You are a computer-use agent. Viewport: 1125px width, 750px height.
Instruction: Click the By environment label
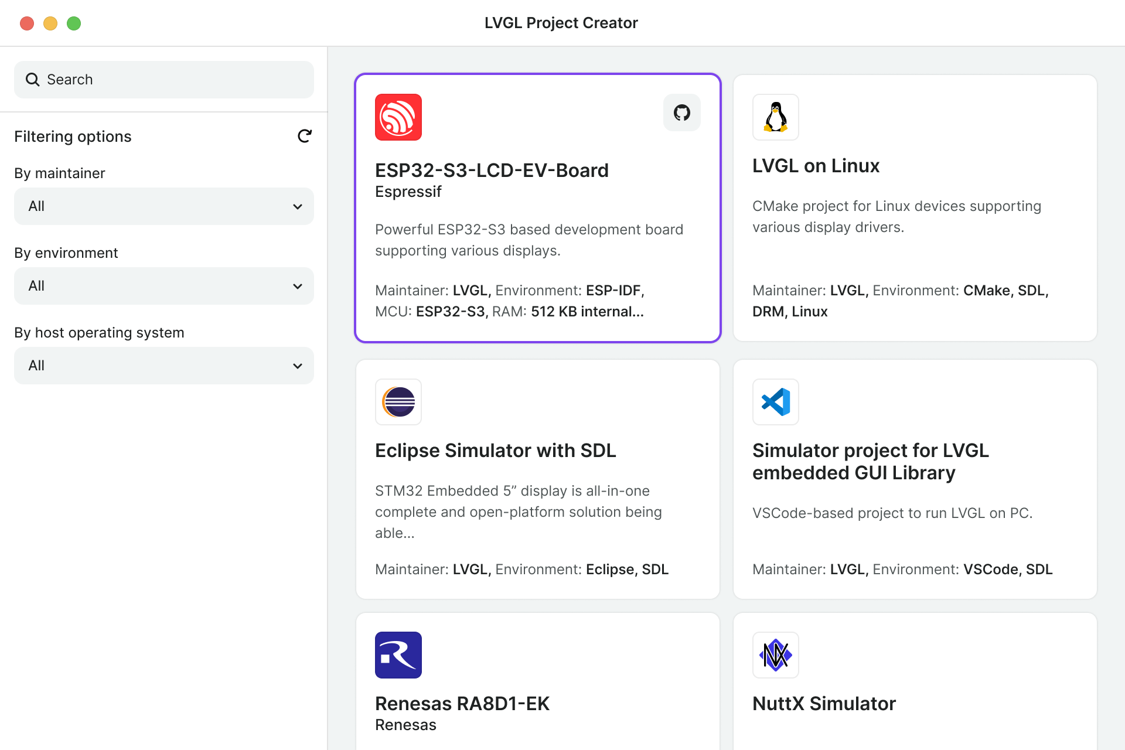[x=66, y=253]
